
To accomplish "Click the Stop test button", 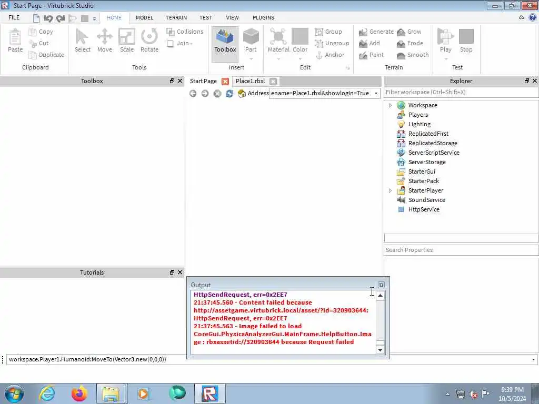I will tap(466, 41).
